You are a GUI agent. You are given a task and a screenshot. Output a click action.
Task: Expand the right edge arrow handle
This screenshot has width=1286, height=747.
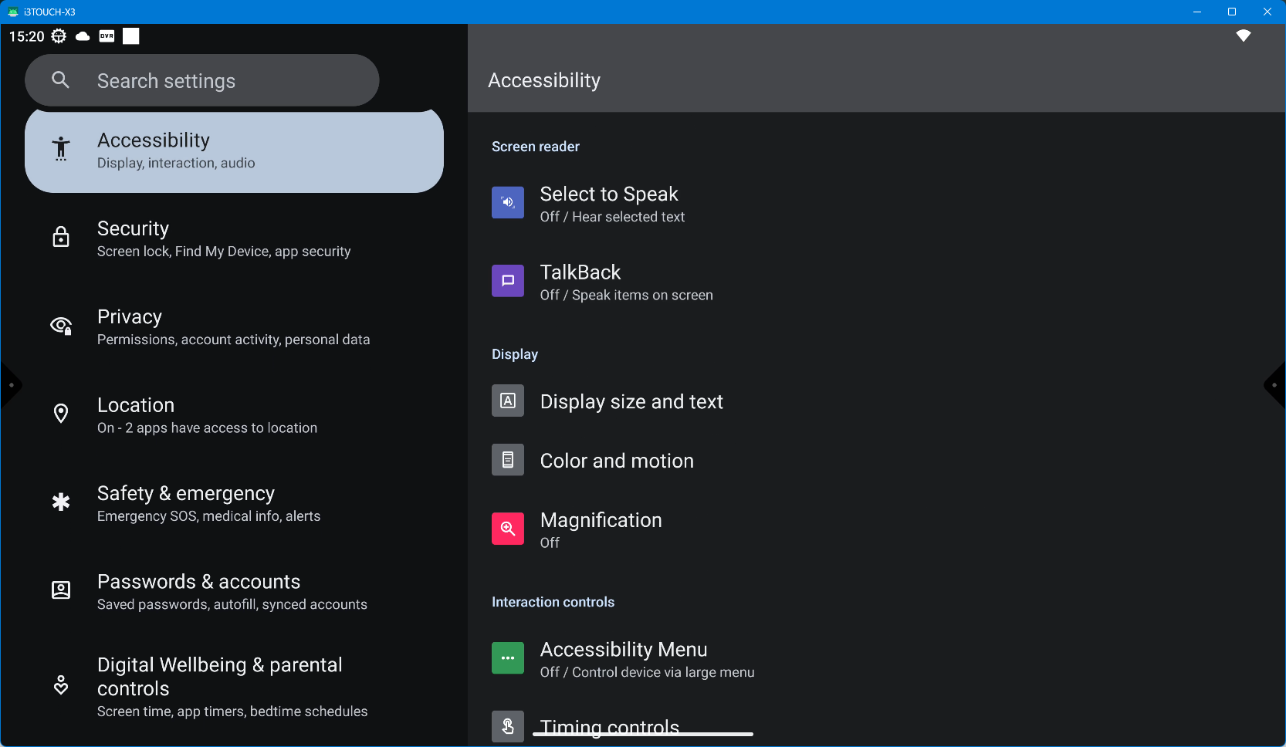coord(1275,385)
